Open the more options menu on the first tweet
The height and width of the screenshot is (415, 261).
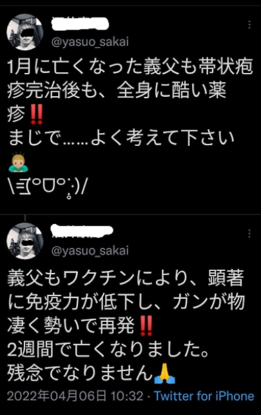click(249, 25)
